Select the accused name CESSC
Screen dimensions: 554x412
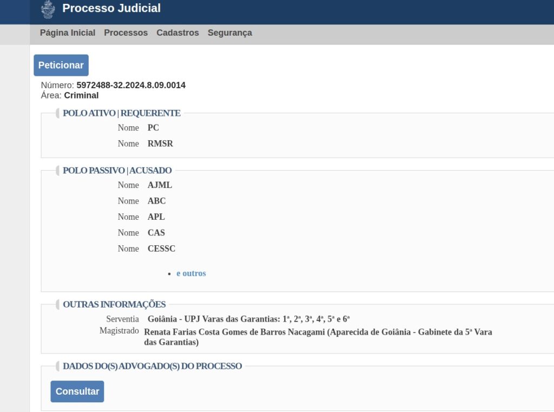click(x=161, y=249)
